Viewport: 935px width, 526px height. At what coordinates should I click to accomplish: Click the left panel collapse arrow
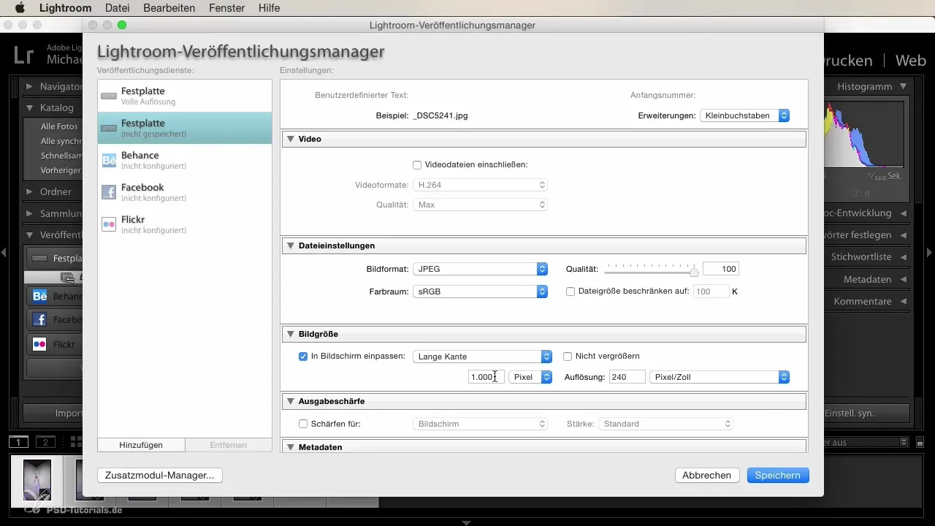[x=4, y=253]
